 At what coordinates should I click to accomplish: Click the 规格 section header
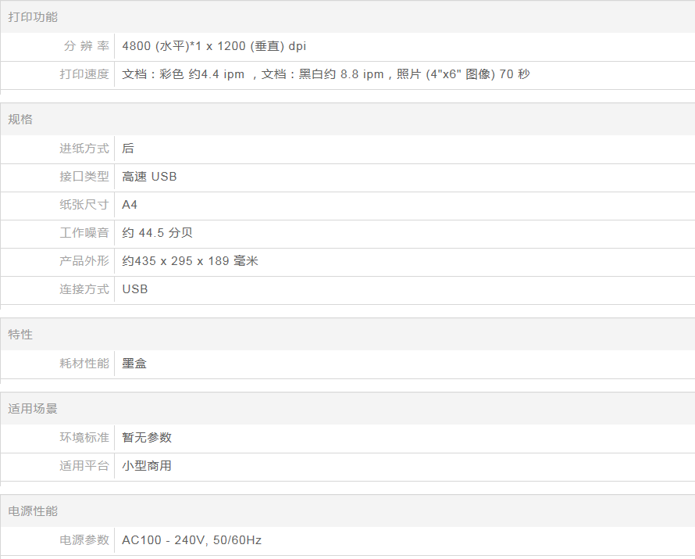[x=20, y=120]
